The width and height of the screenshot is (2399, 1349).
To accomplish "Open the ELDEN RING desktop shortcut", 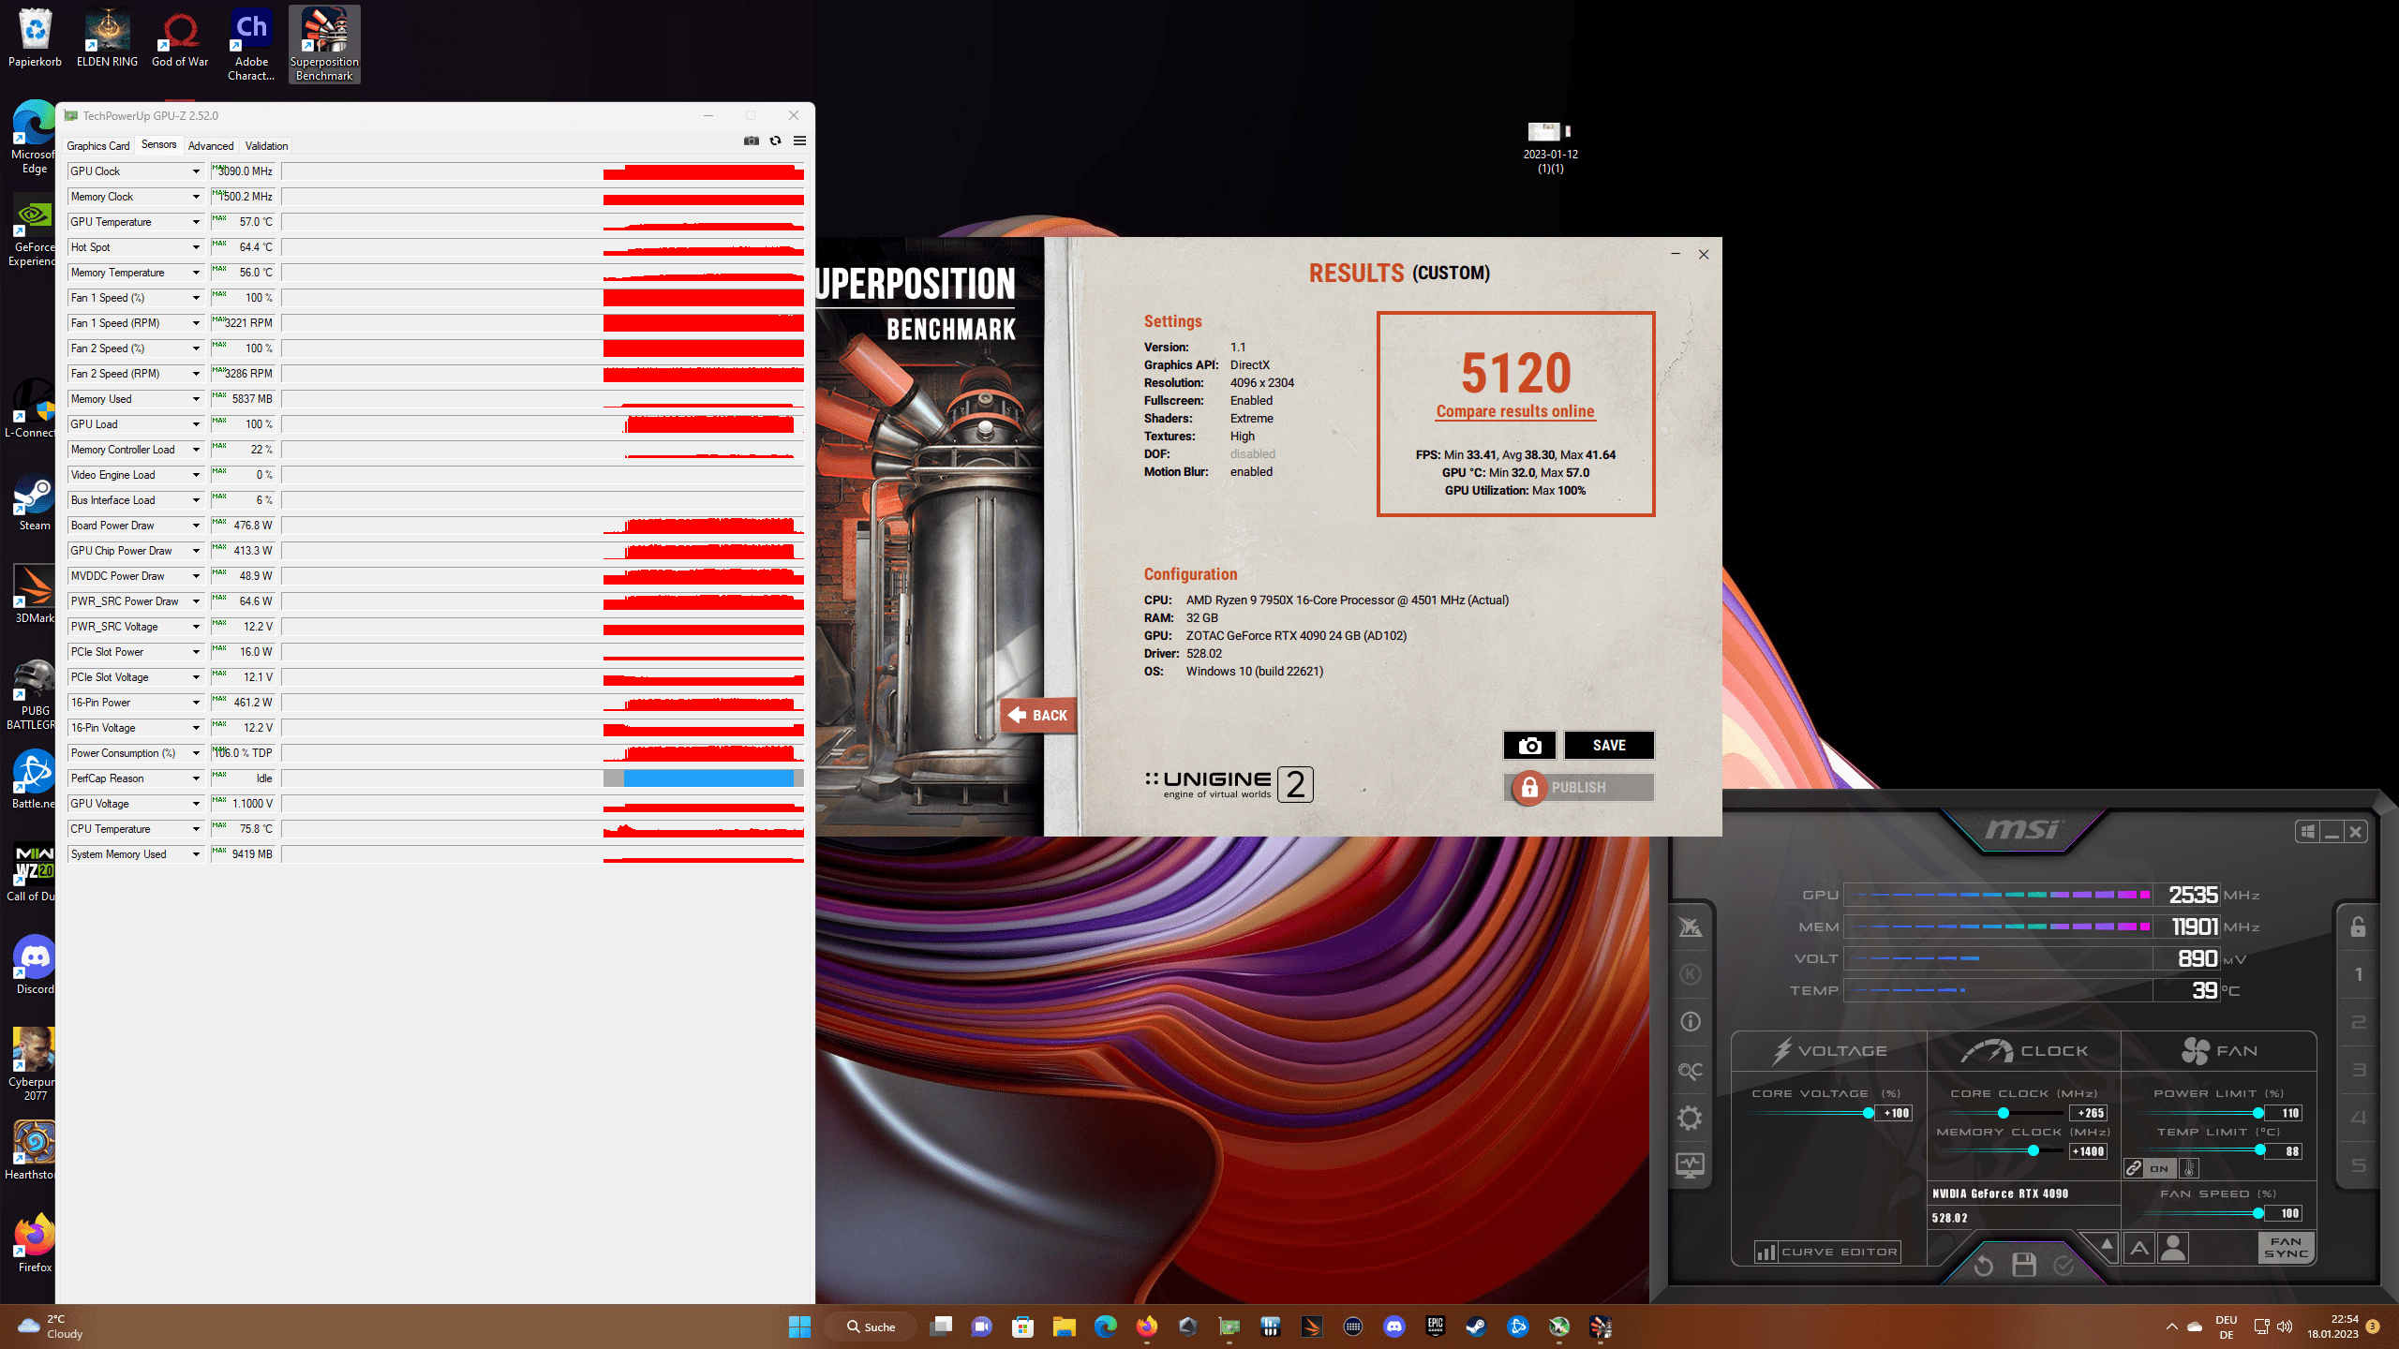I will pyautogui.click(x=108, y=39).
